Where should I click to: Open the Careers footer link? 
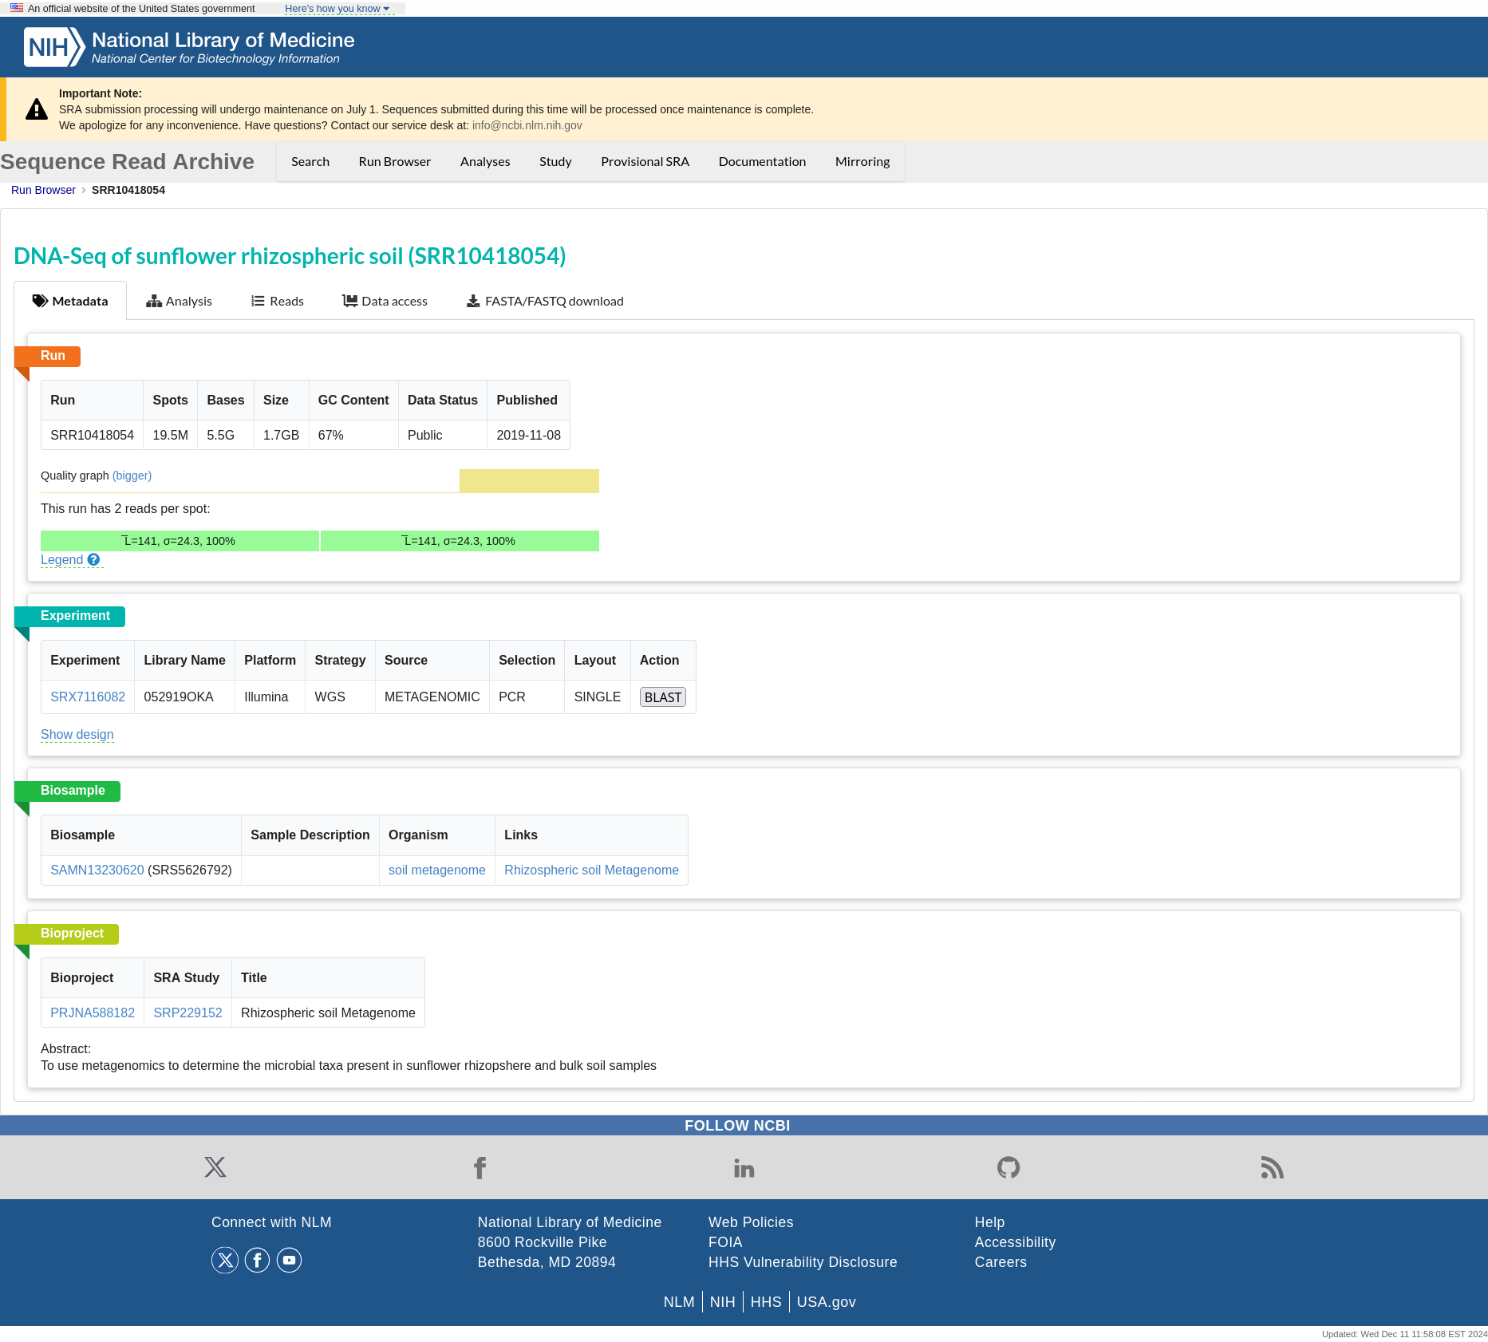(1001, 1262)
